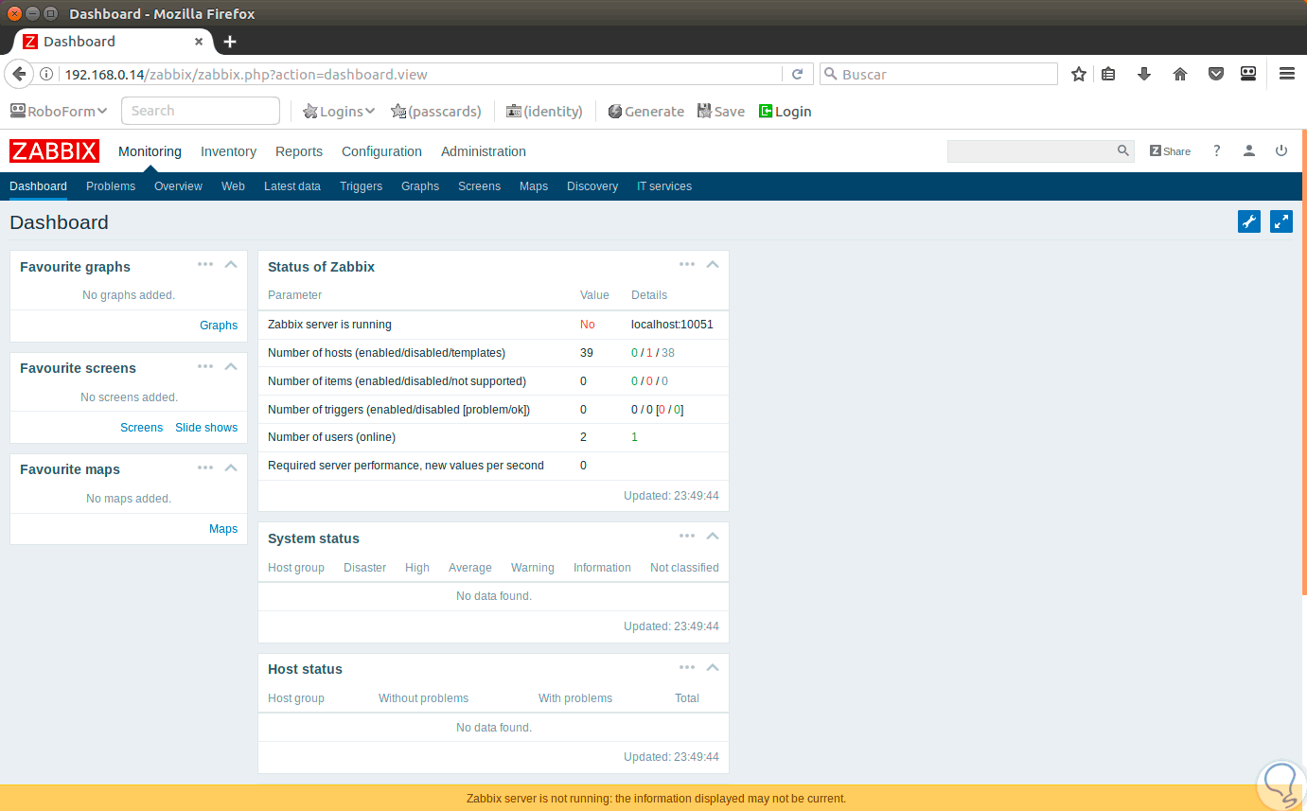Open Host status widget options menu
Screen dimensions: 1307x811
(x=687, y=667)
